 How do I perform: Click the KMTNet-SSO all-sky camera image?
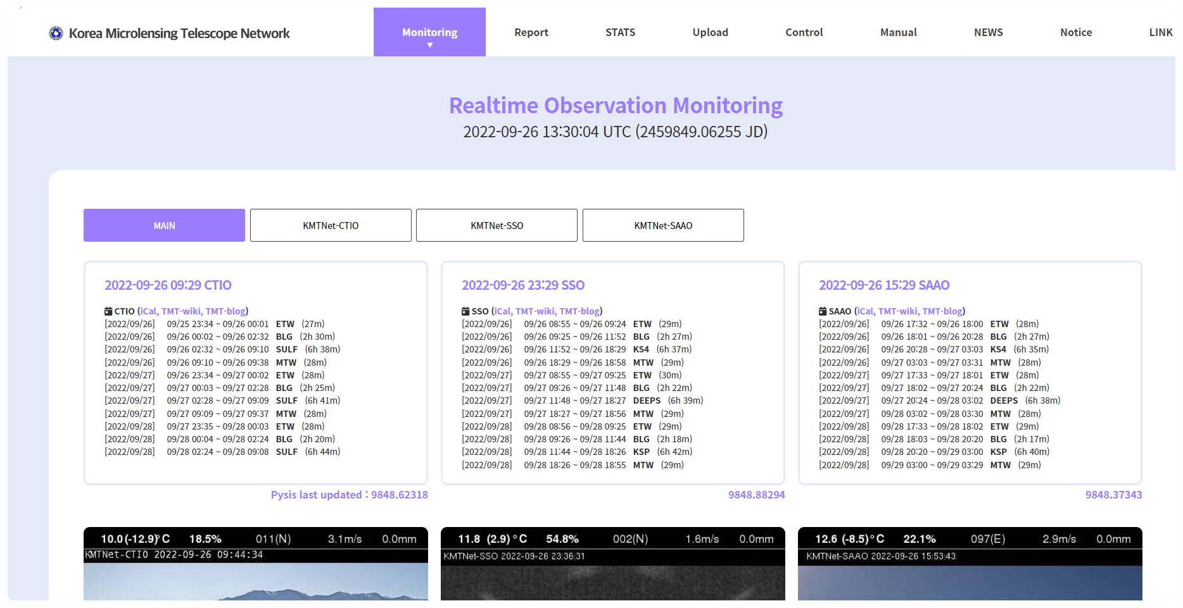tap(612, 582)
